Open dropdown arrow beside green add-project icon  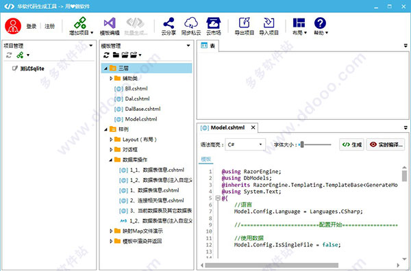(28, 55)
